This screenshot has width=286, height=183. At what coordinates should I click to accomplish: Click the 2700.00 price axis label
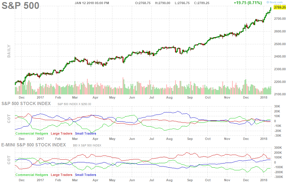click(280, 19)
